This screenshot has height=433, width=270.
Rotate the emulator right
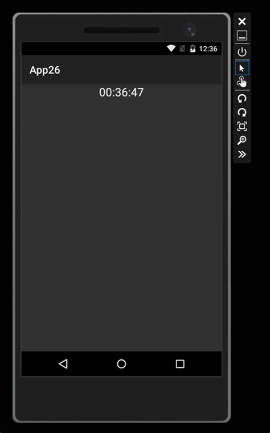click(x=242, y=112)
